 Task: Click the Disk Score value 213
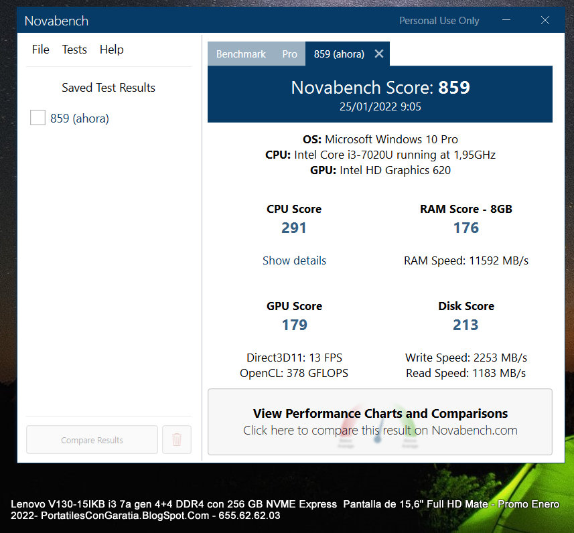(465, 325)
